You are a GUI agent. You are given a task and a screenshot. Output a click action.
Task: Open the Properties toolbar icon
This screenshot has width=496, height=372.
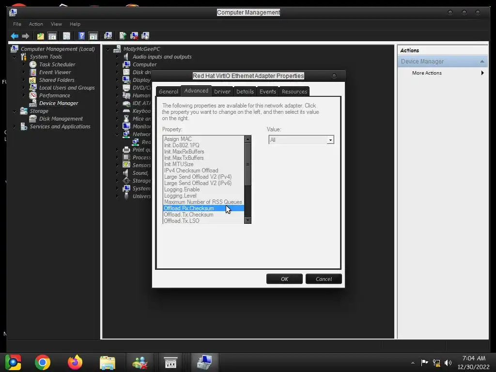click(66, 36)
